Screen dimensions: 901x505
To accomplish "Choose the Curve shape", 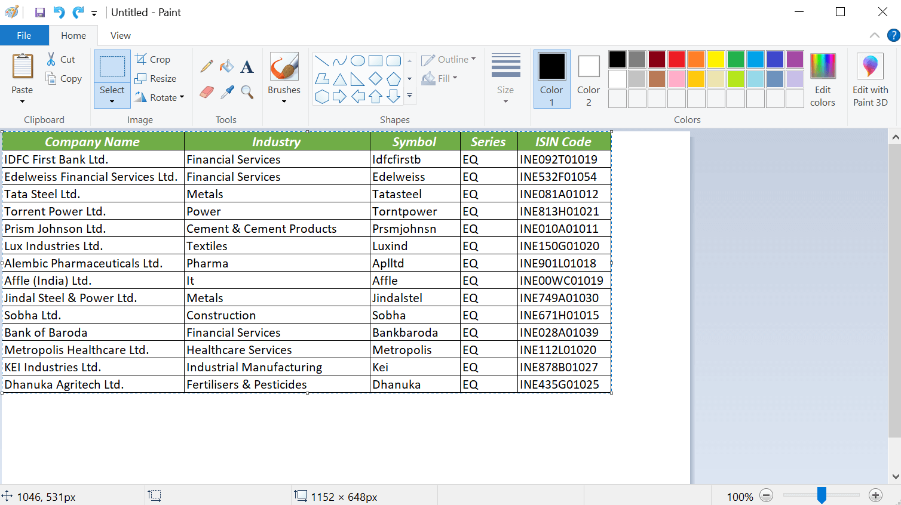I will tap(339, 61).
